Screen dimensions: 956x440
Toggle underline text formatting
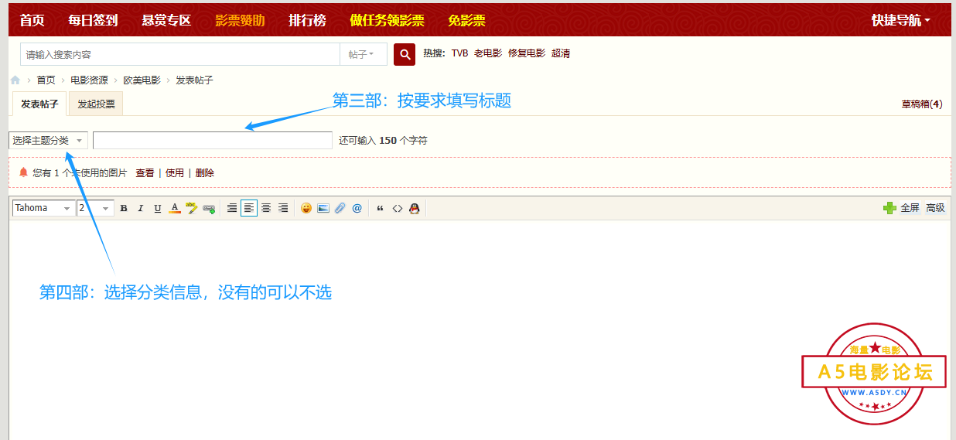[x=158, y=208]
